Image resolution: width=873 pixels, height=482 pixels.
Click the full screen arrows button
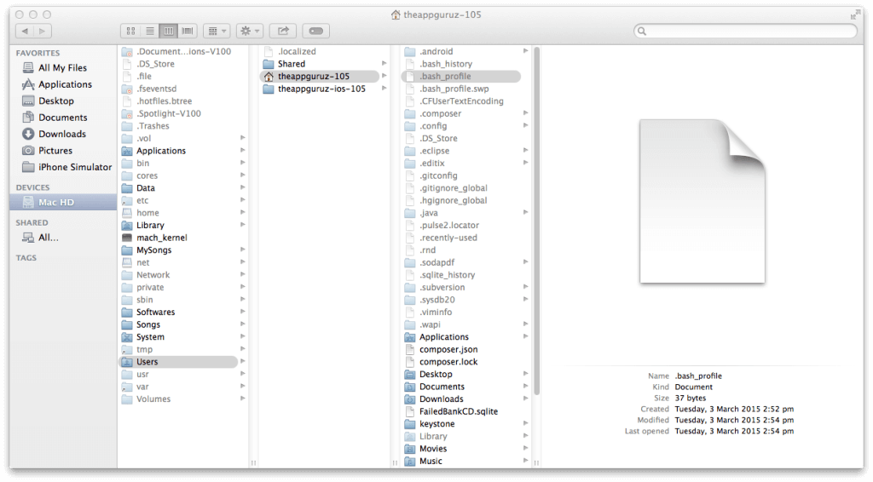click(856, 15)
